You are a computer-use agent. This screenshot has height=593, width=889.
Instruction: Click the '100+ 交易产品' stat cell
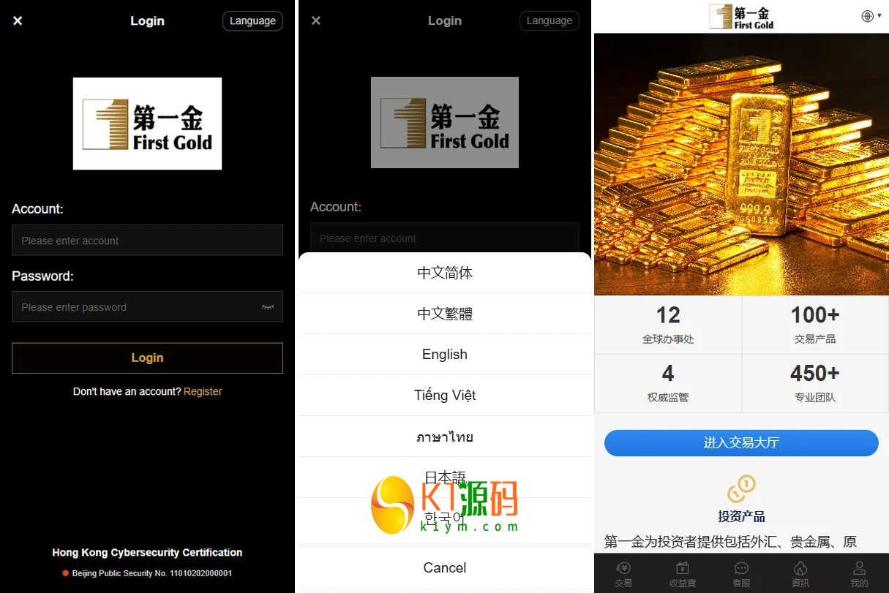[x=815, y=325]
